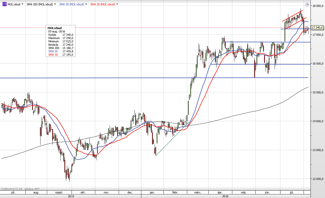Click the jan. month label on time axis

[152, 192]
